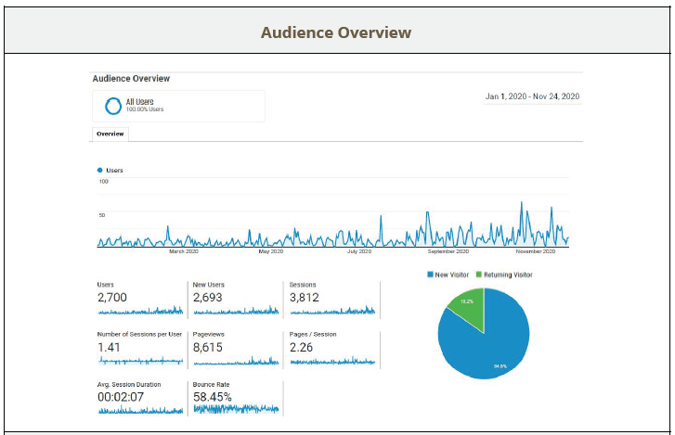Click the Sessions sparkline chart

332,311
